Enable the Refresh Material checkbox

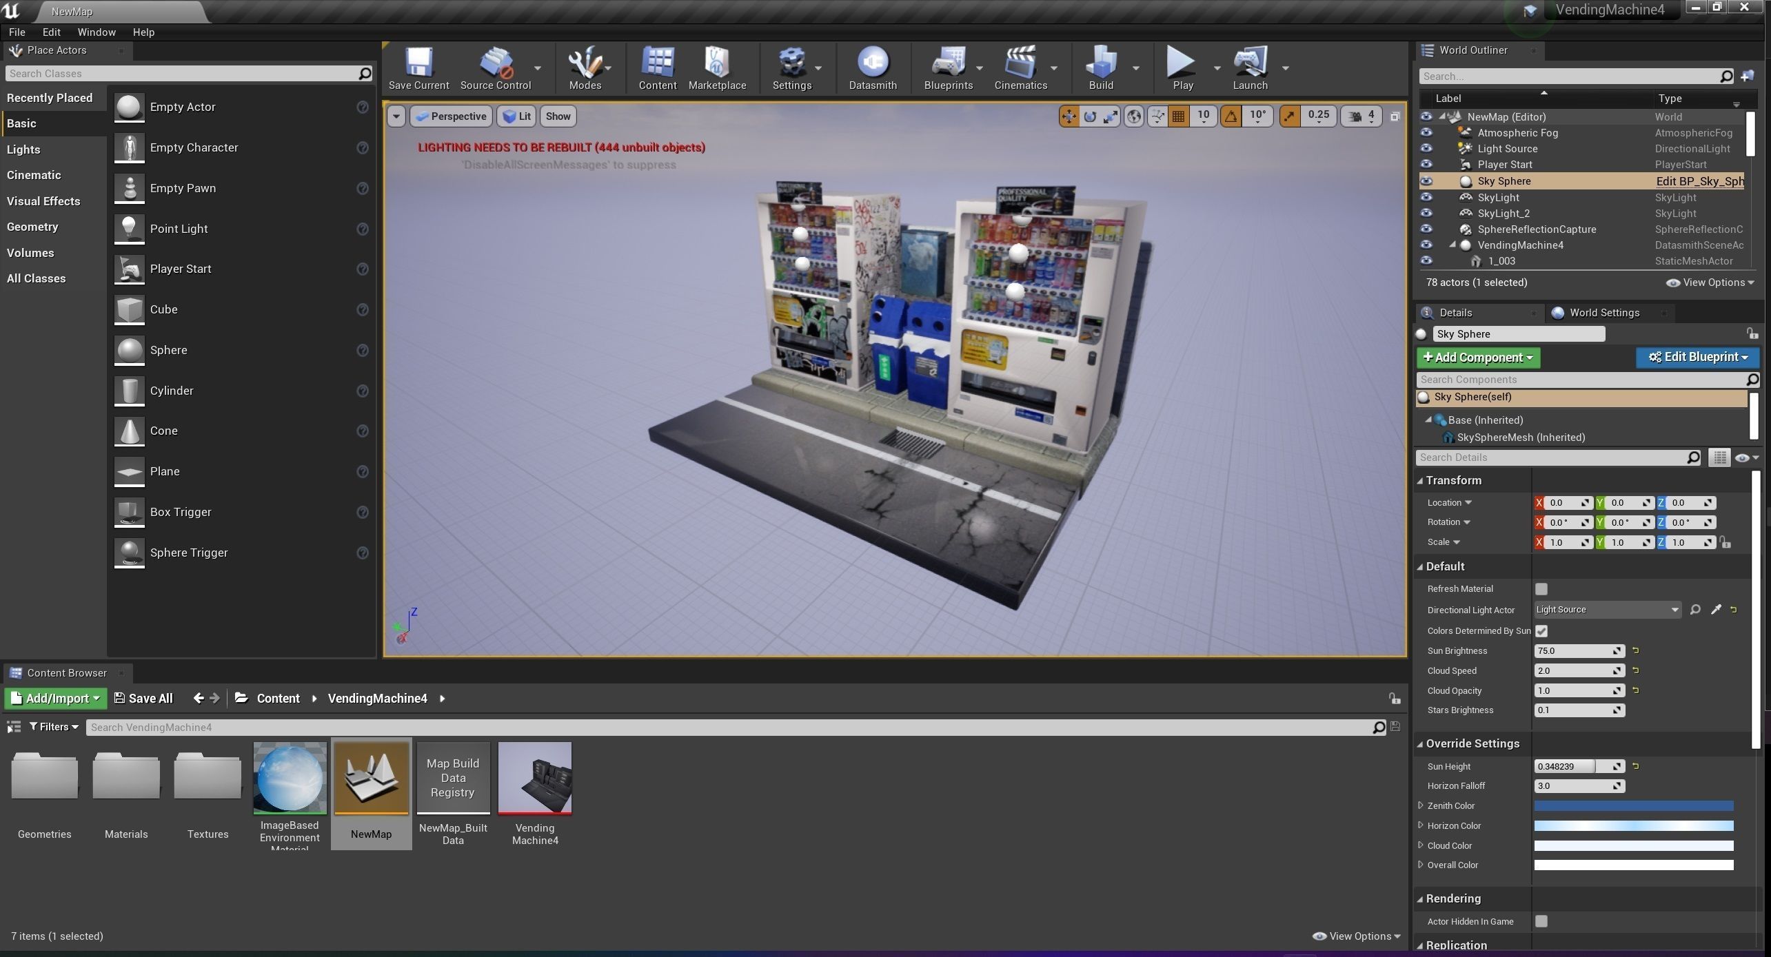coord(1541,589)
